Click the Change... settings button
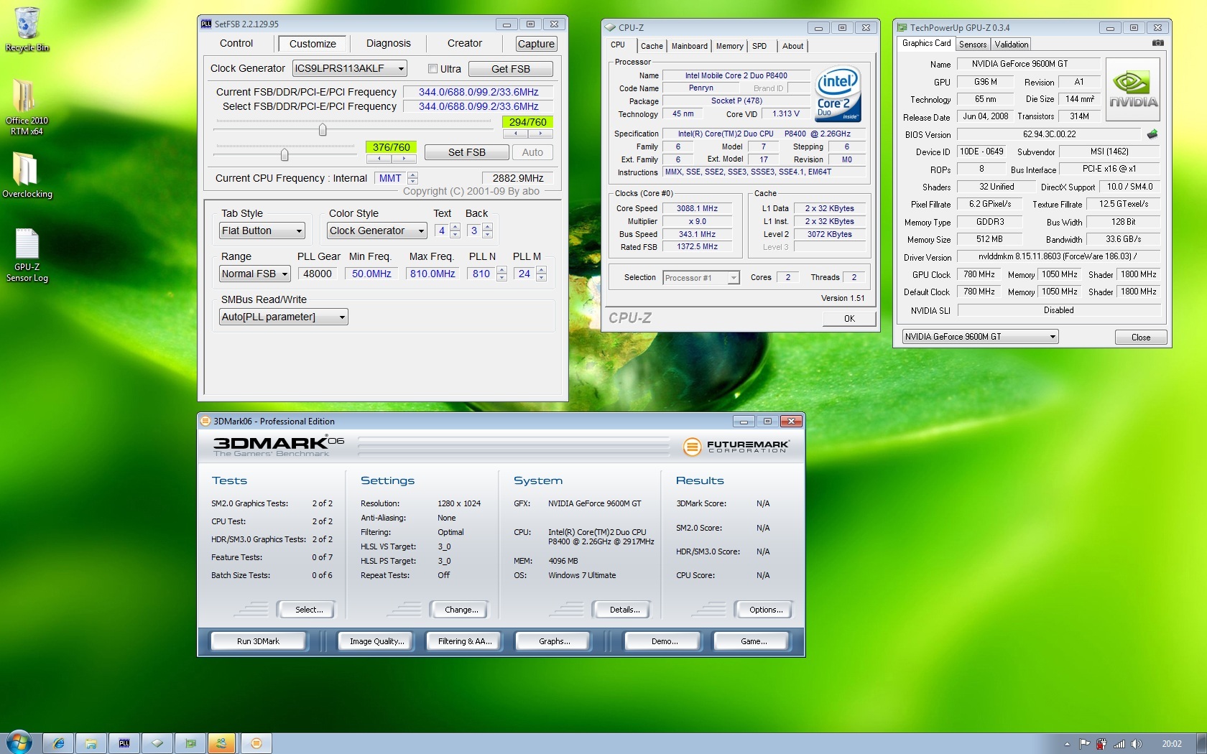The height and width of the screenshot is (754, 1207). pyautogui.click(x=461, y=610)
